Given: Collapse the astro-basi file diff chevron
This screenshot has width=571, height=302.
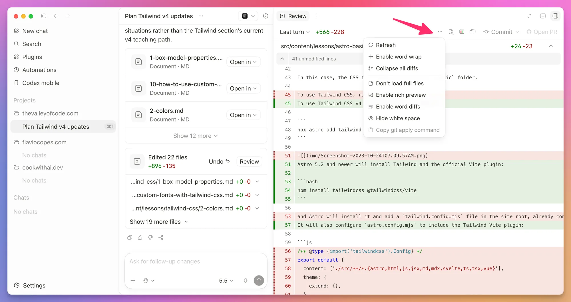Looking at the screenshot, I should [x=551, y=46].
